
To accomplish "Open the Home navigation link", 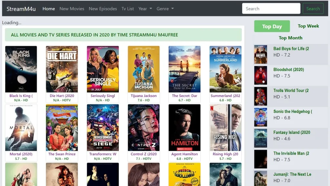I will point(49,9).
